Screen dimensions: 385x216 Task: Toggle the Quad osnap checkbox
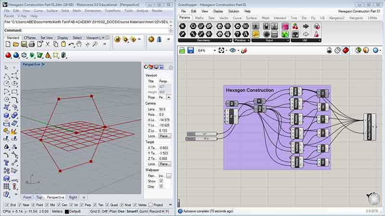107,205
